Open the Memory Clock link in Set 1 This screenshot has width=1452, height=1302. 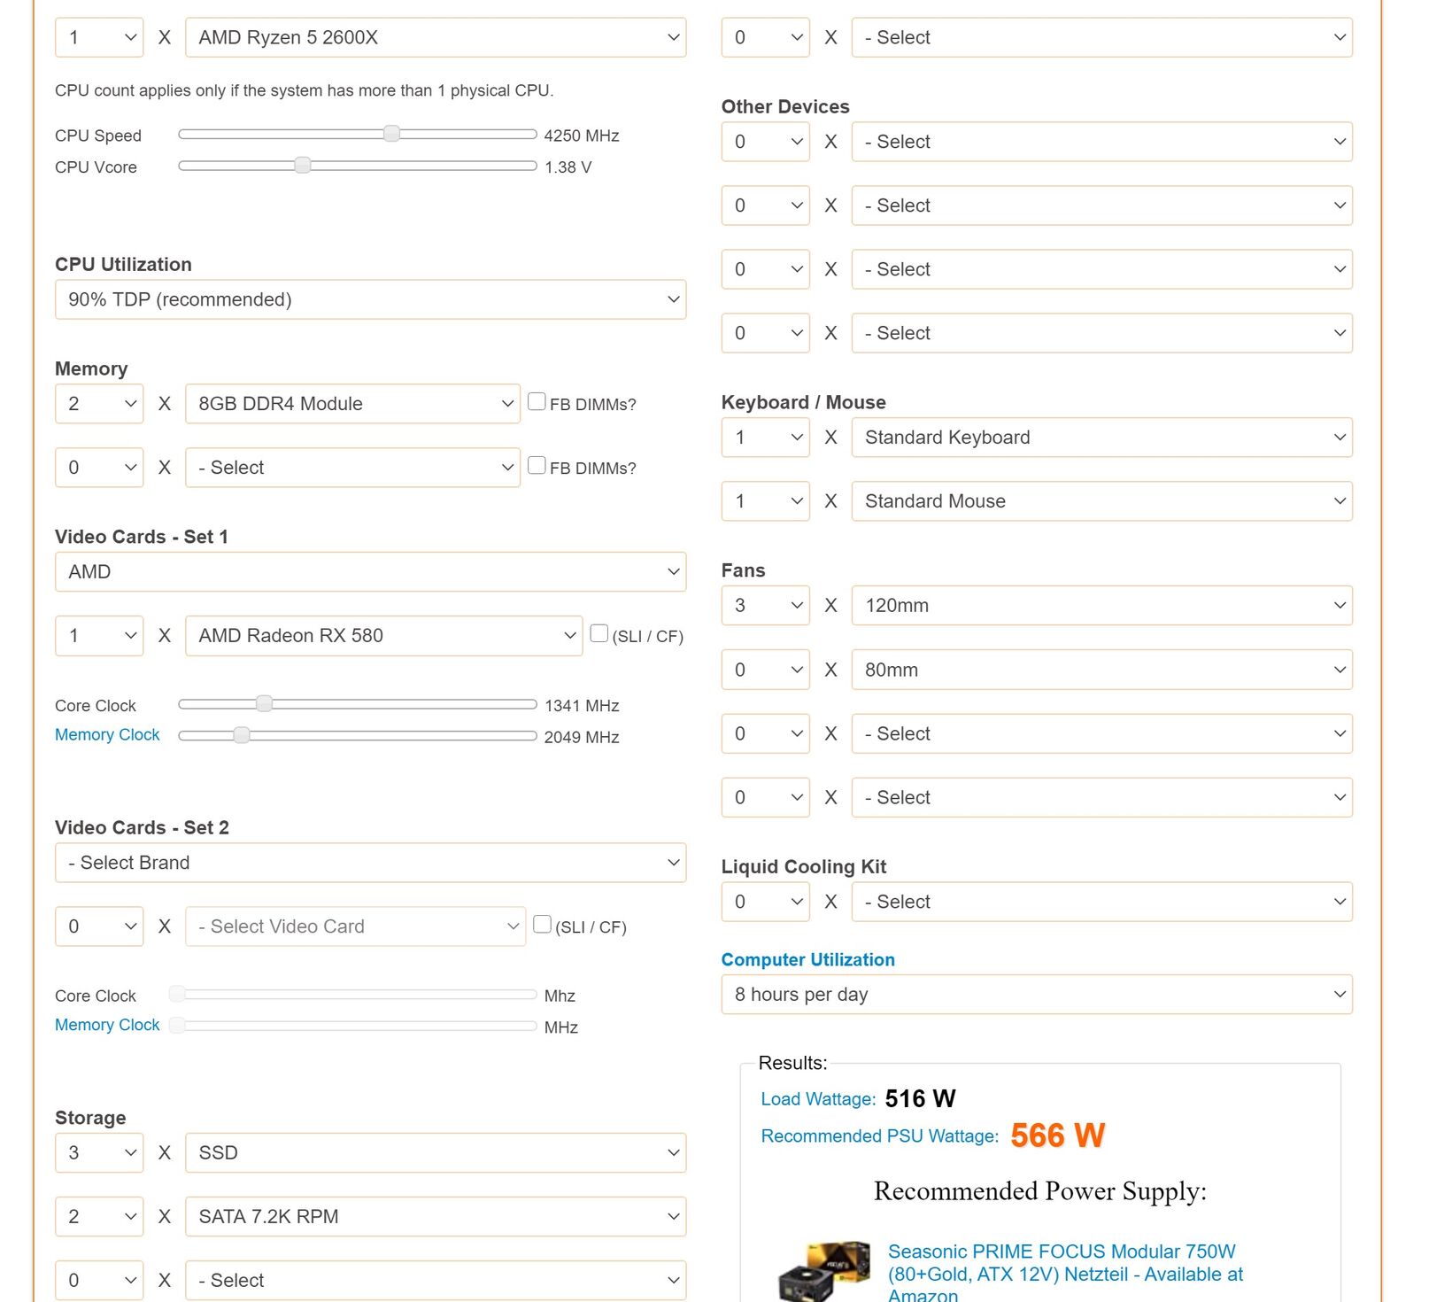[107, 735]
